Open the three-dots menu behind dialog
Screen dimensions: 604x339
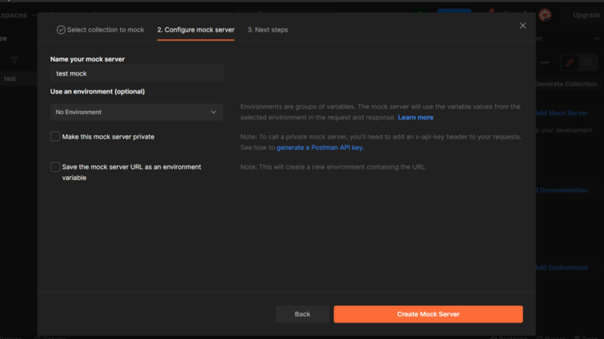tap(544, 63)
